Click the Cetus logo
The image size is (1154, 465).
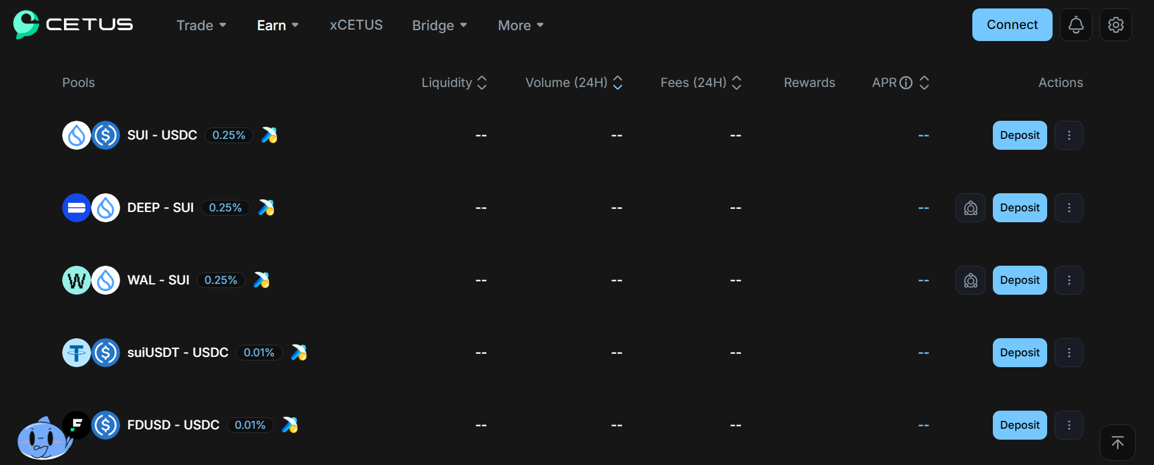pos(73,25)
